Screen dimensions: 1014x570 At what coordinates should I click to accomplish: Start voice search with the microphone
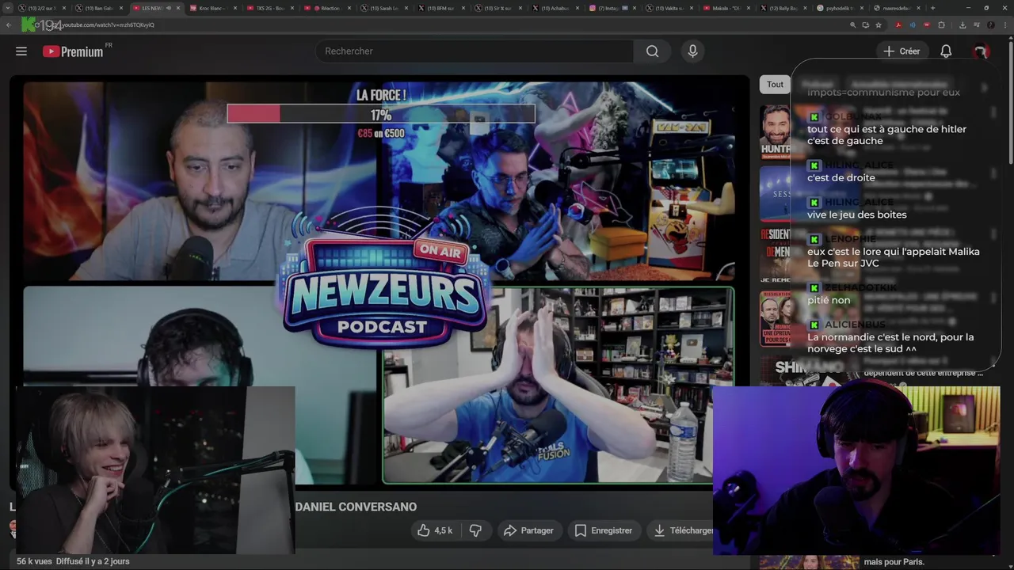tap(692, 51)
